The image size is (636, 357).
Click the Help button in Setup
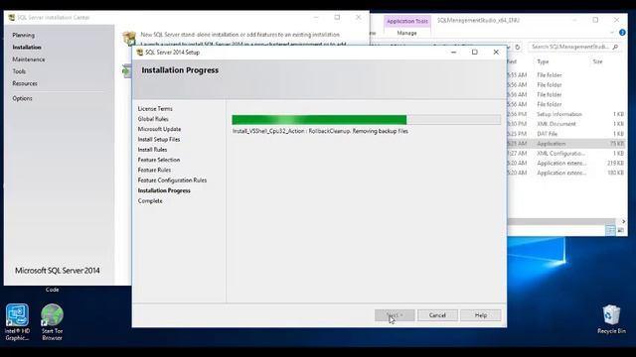[481, 315]
